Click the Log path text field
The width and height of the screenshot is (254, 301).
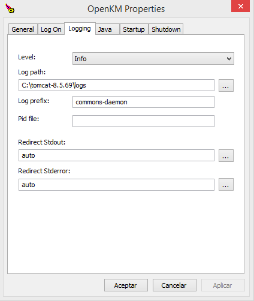[116, 85]
